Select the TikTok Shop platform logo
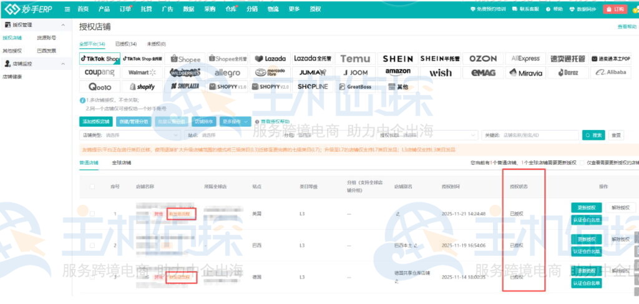Viewport: 639px width, 304px height. coord(100,59)
